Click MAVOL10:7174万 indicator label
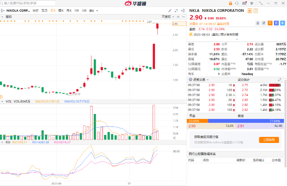The width and height of the screenshot is (287, 186). pyautogui.click(x=77, y=101)
